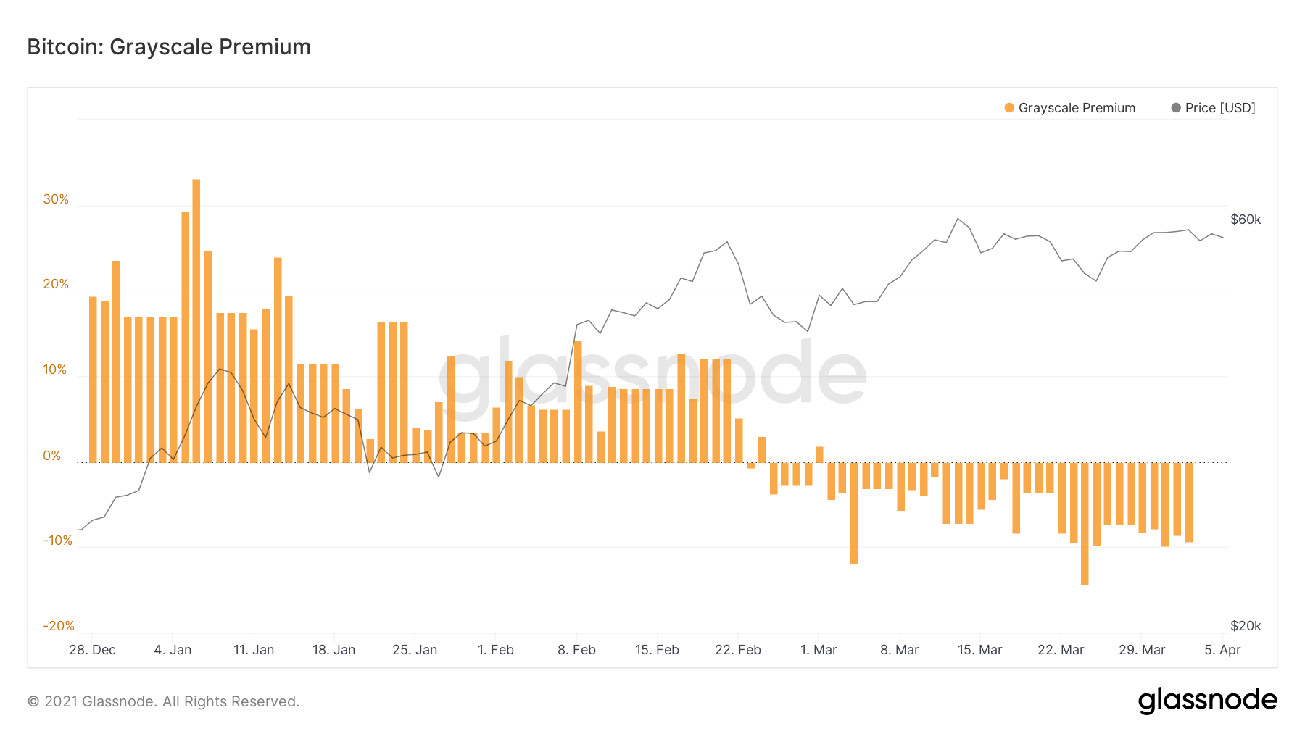Click the 2021 Glassnode copyright text

click(x=163, y=701)
